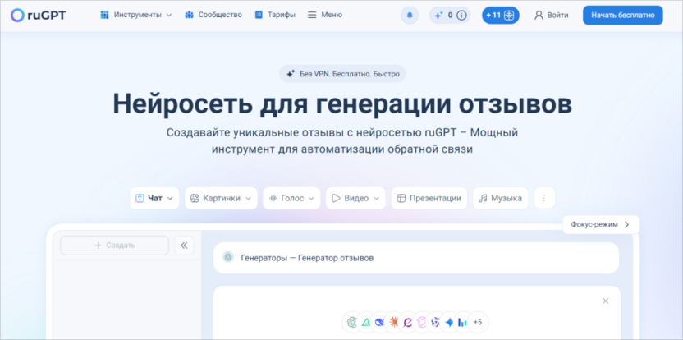Click the subtitle starting Создавайте уникальные отзывы
The width and height of the screenshot is (683, 340).
tap(342, 140)
